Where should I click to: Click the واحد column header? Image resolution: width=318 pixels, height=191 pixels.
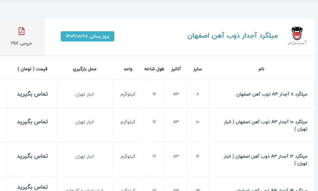[x=128, y=69]
